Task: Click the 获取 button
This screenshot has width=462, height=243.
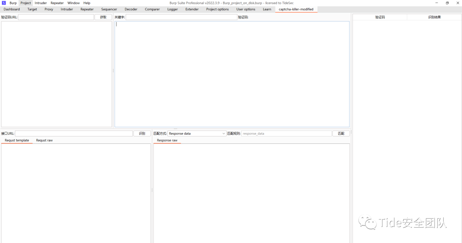Action: tap(103, 17)
